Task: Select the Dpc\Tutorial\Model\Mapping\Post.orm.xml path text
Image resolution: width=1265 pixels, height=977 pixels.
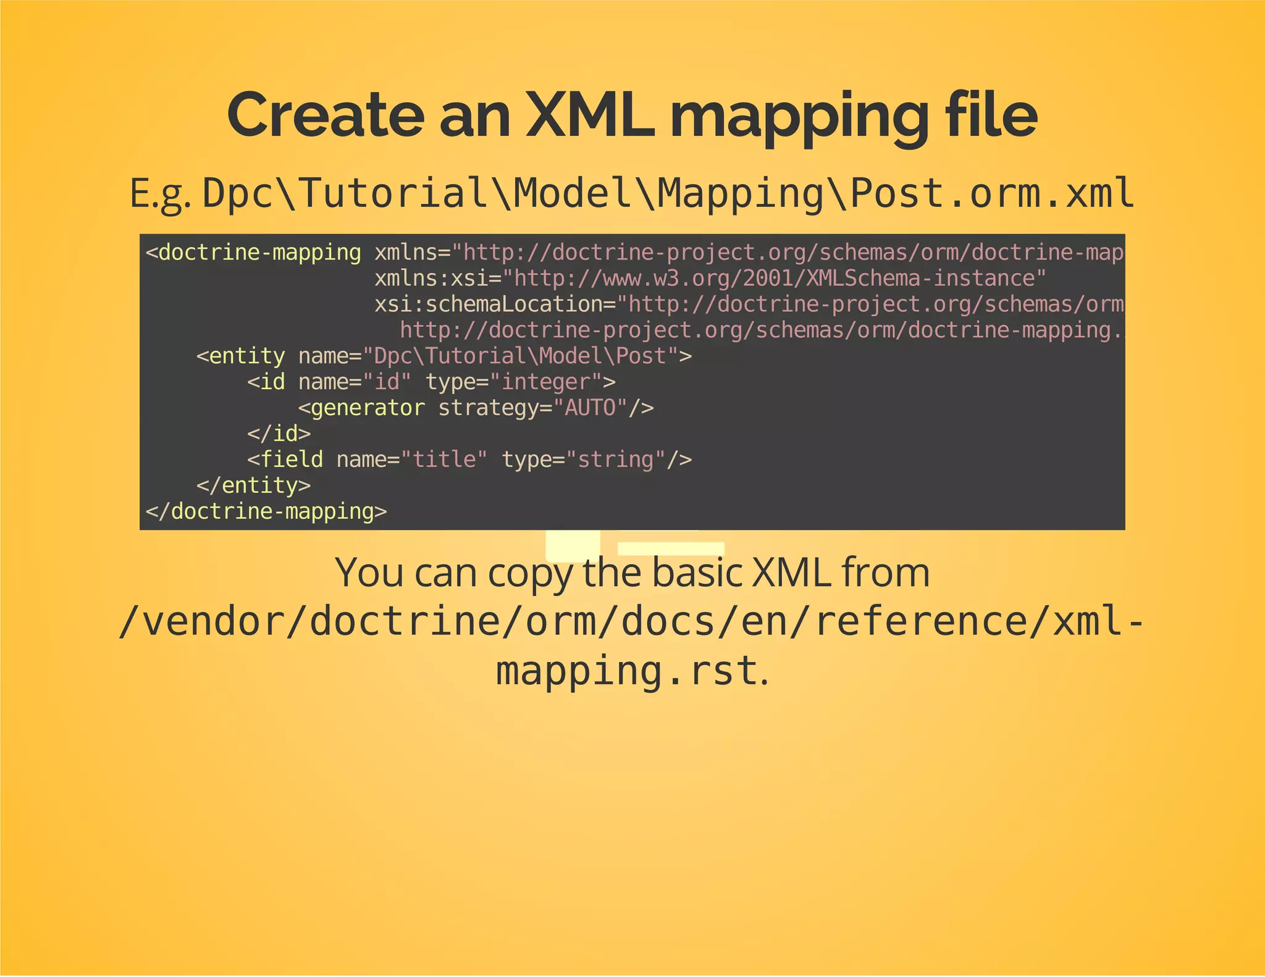Action: tap(668, 193)
